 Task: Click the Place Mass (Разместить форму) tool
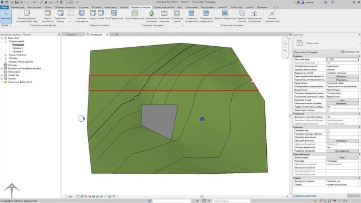coord(60,16)
